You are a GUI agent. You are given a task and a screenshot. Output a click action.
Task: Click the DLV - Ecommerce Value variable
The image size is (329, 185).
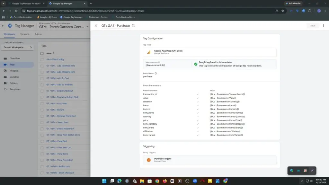tap(223, 98)
